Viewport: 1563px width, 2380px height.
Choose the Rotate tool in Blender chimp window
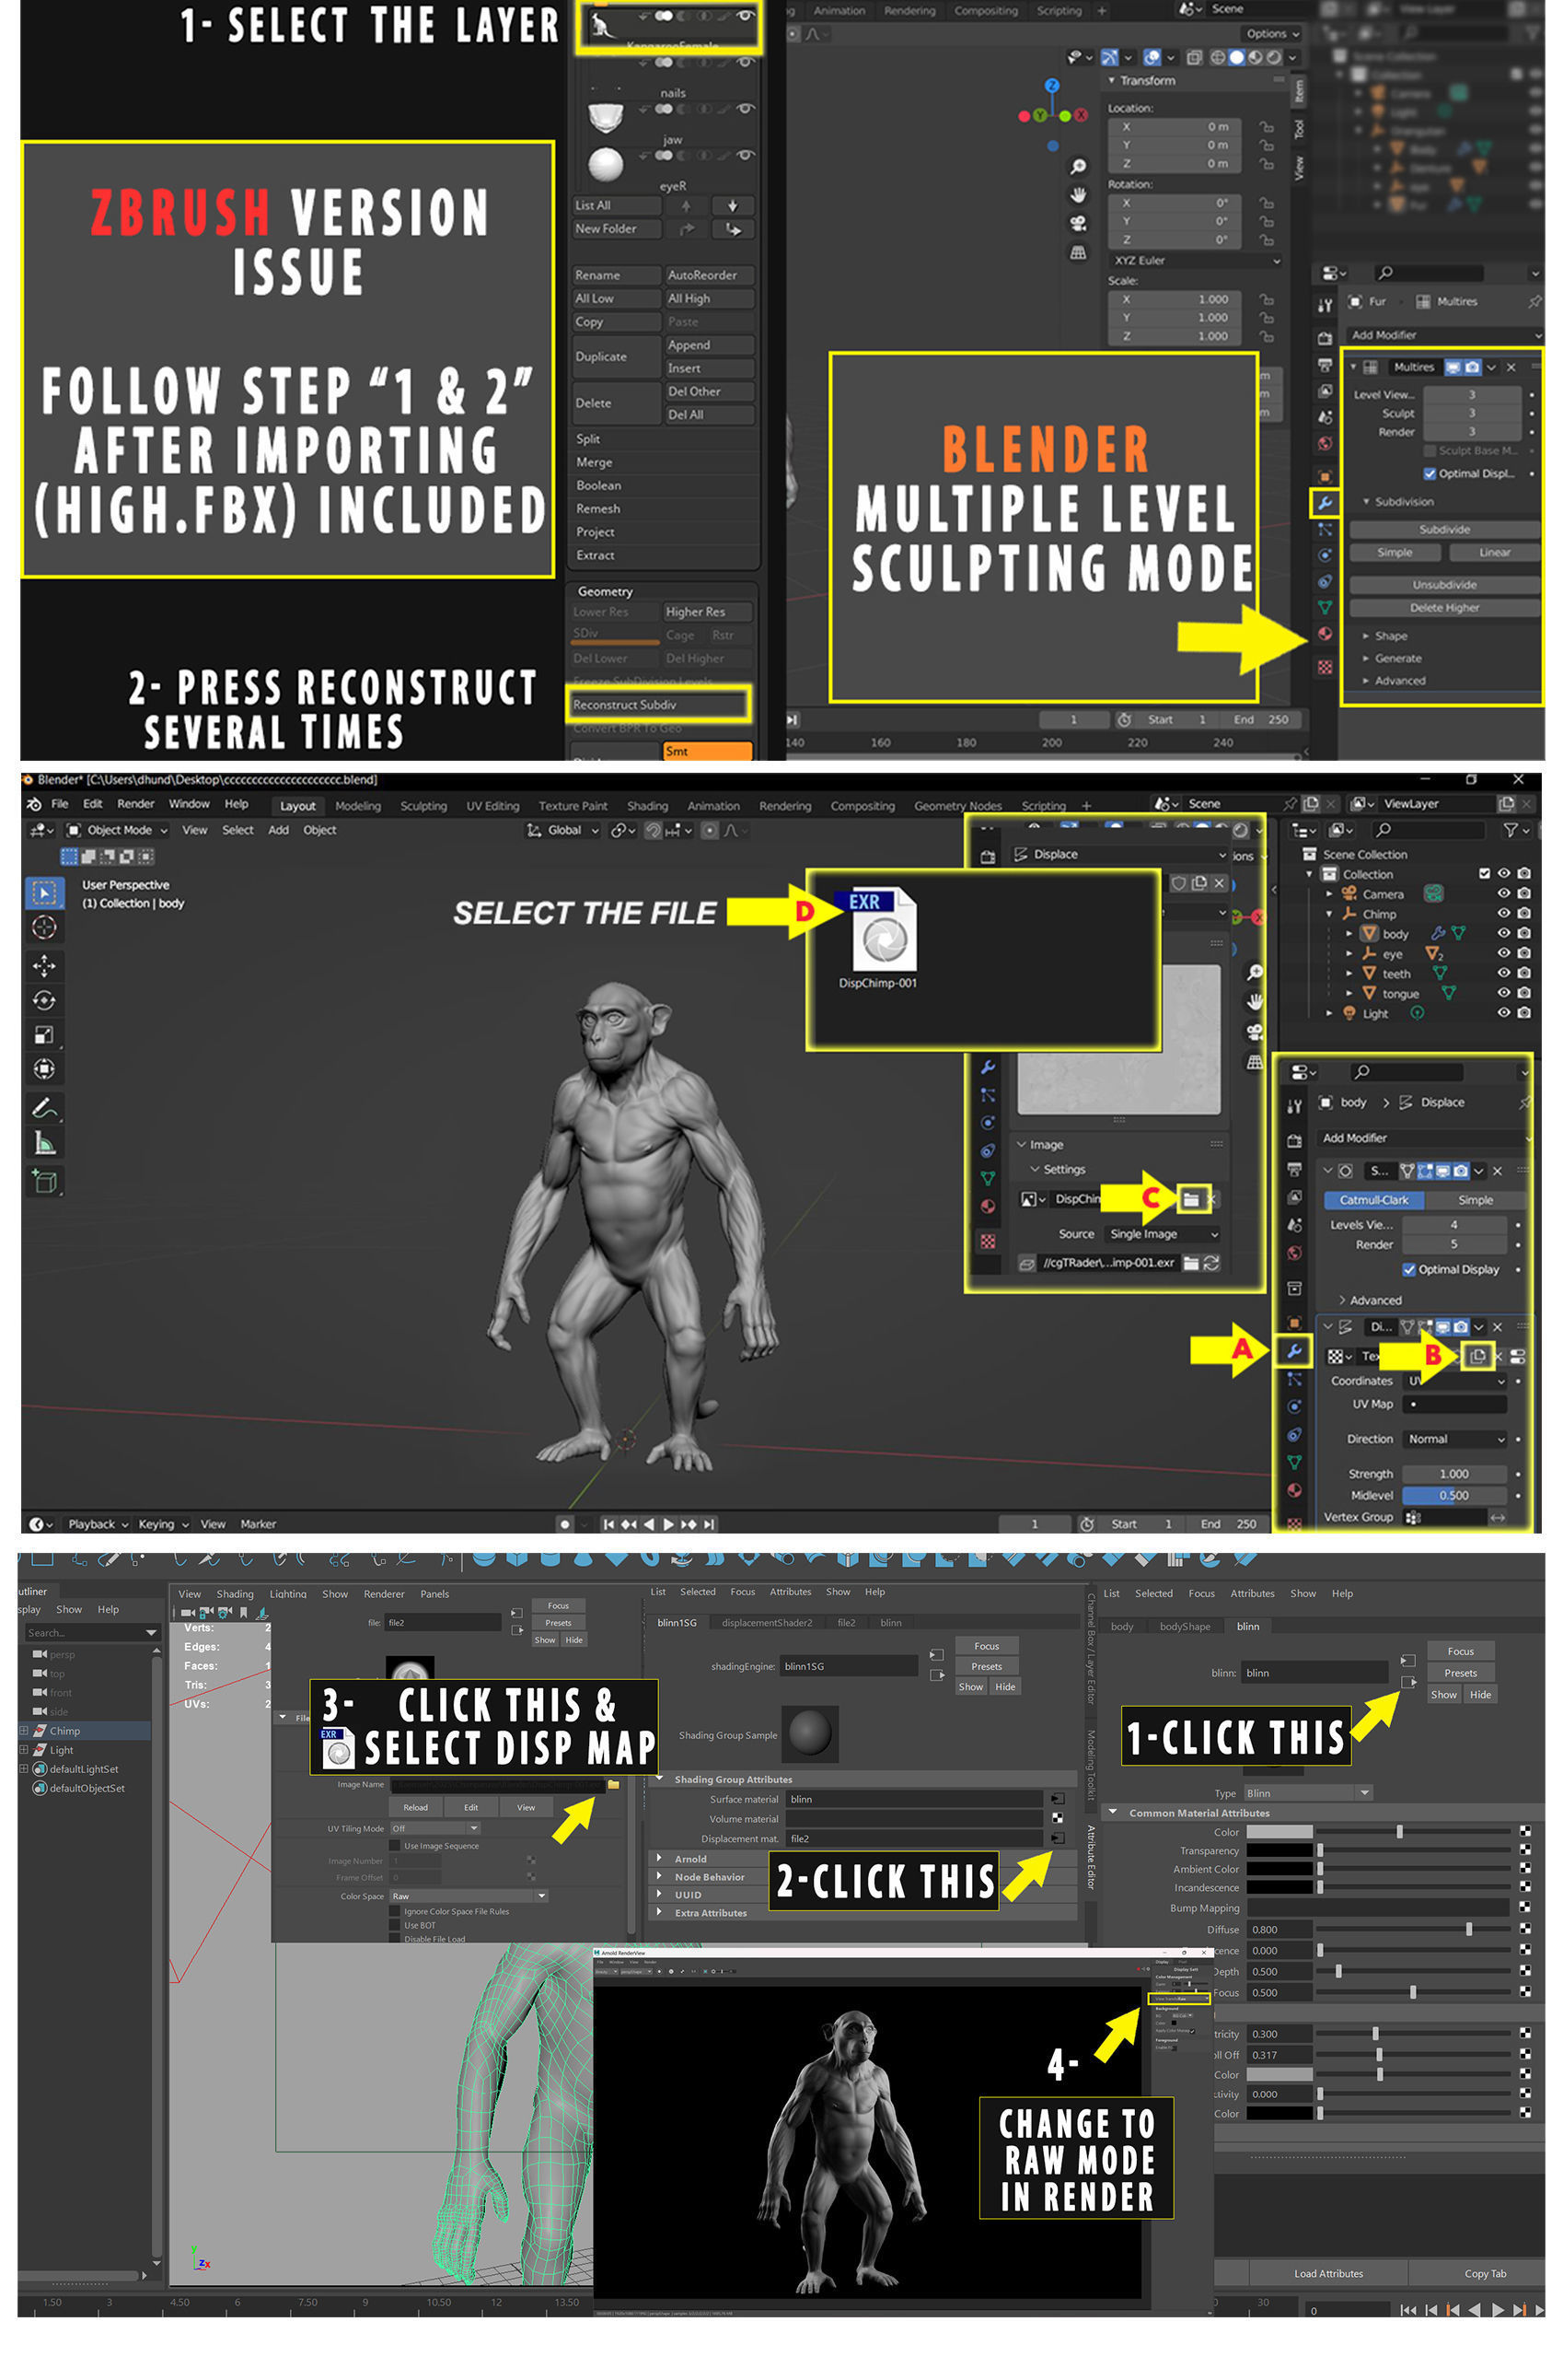click(x=44, y=999)
